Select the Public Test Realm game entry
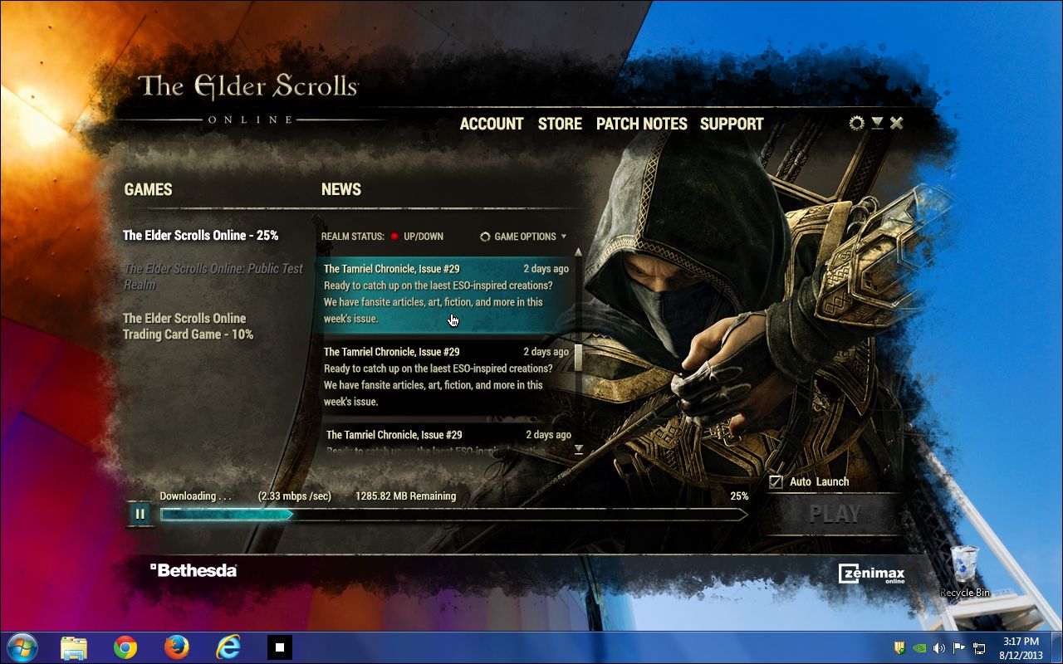Screen dimensions: 1063x664 213,276
